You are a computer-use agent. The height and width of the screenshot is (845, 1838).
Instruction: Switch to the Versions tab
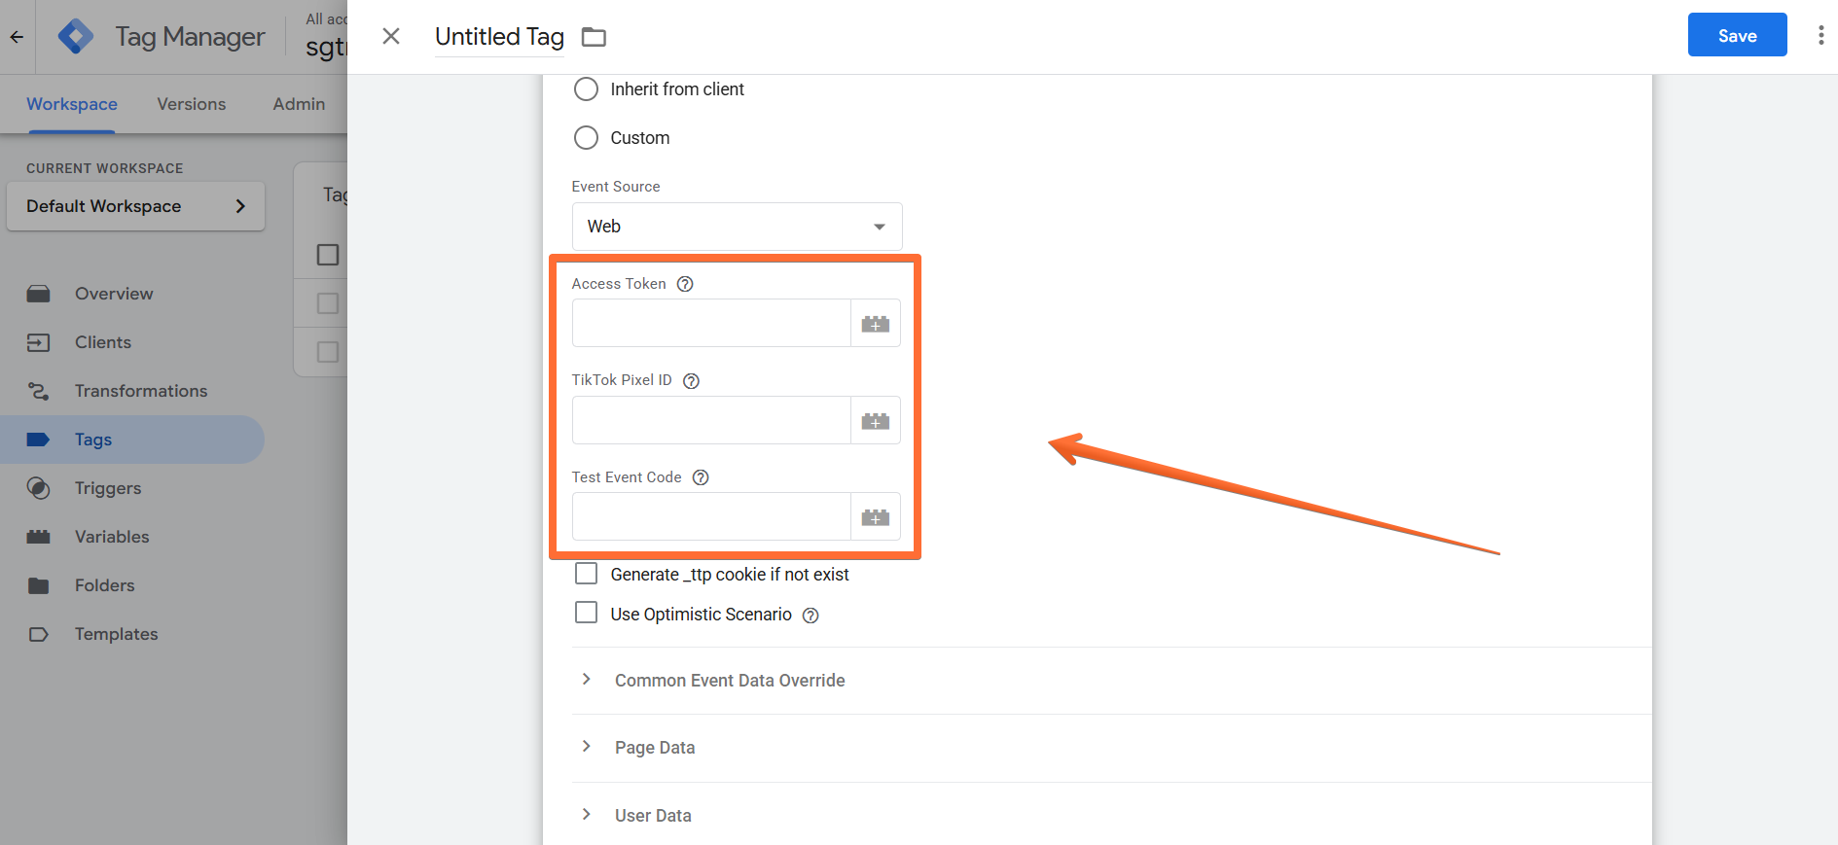[x=192, y=104]
